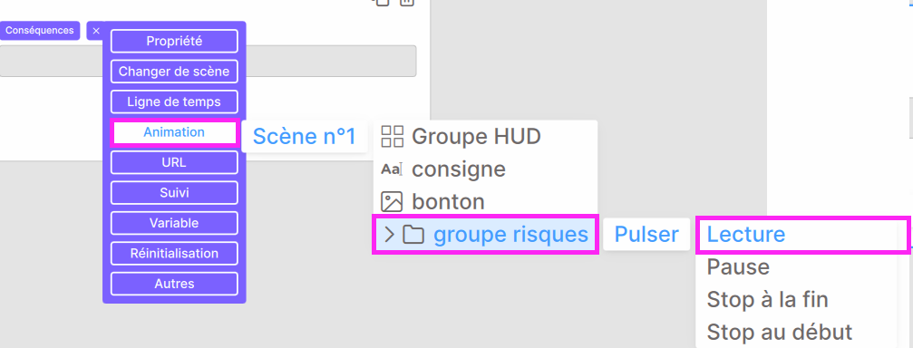Expand groupe risques with its chevron
Viewport: 913px width, 348px height.
pos(390,235)
